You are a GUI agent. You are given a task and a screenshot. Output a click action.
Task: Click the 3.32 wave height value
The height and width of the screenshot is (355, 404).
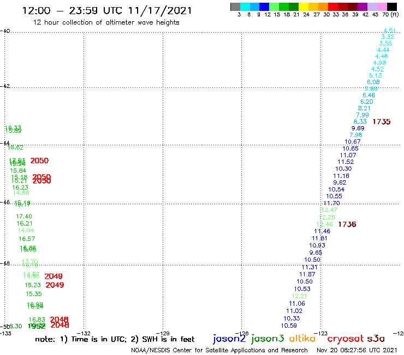[388, 37]
